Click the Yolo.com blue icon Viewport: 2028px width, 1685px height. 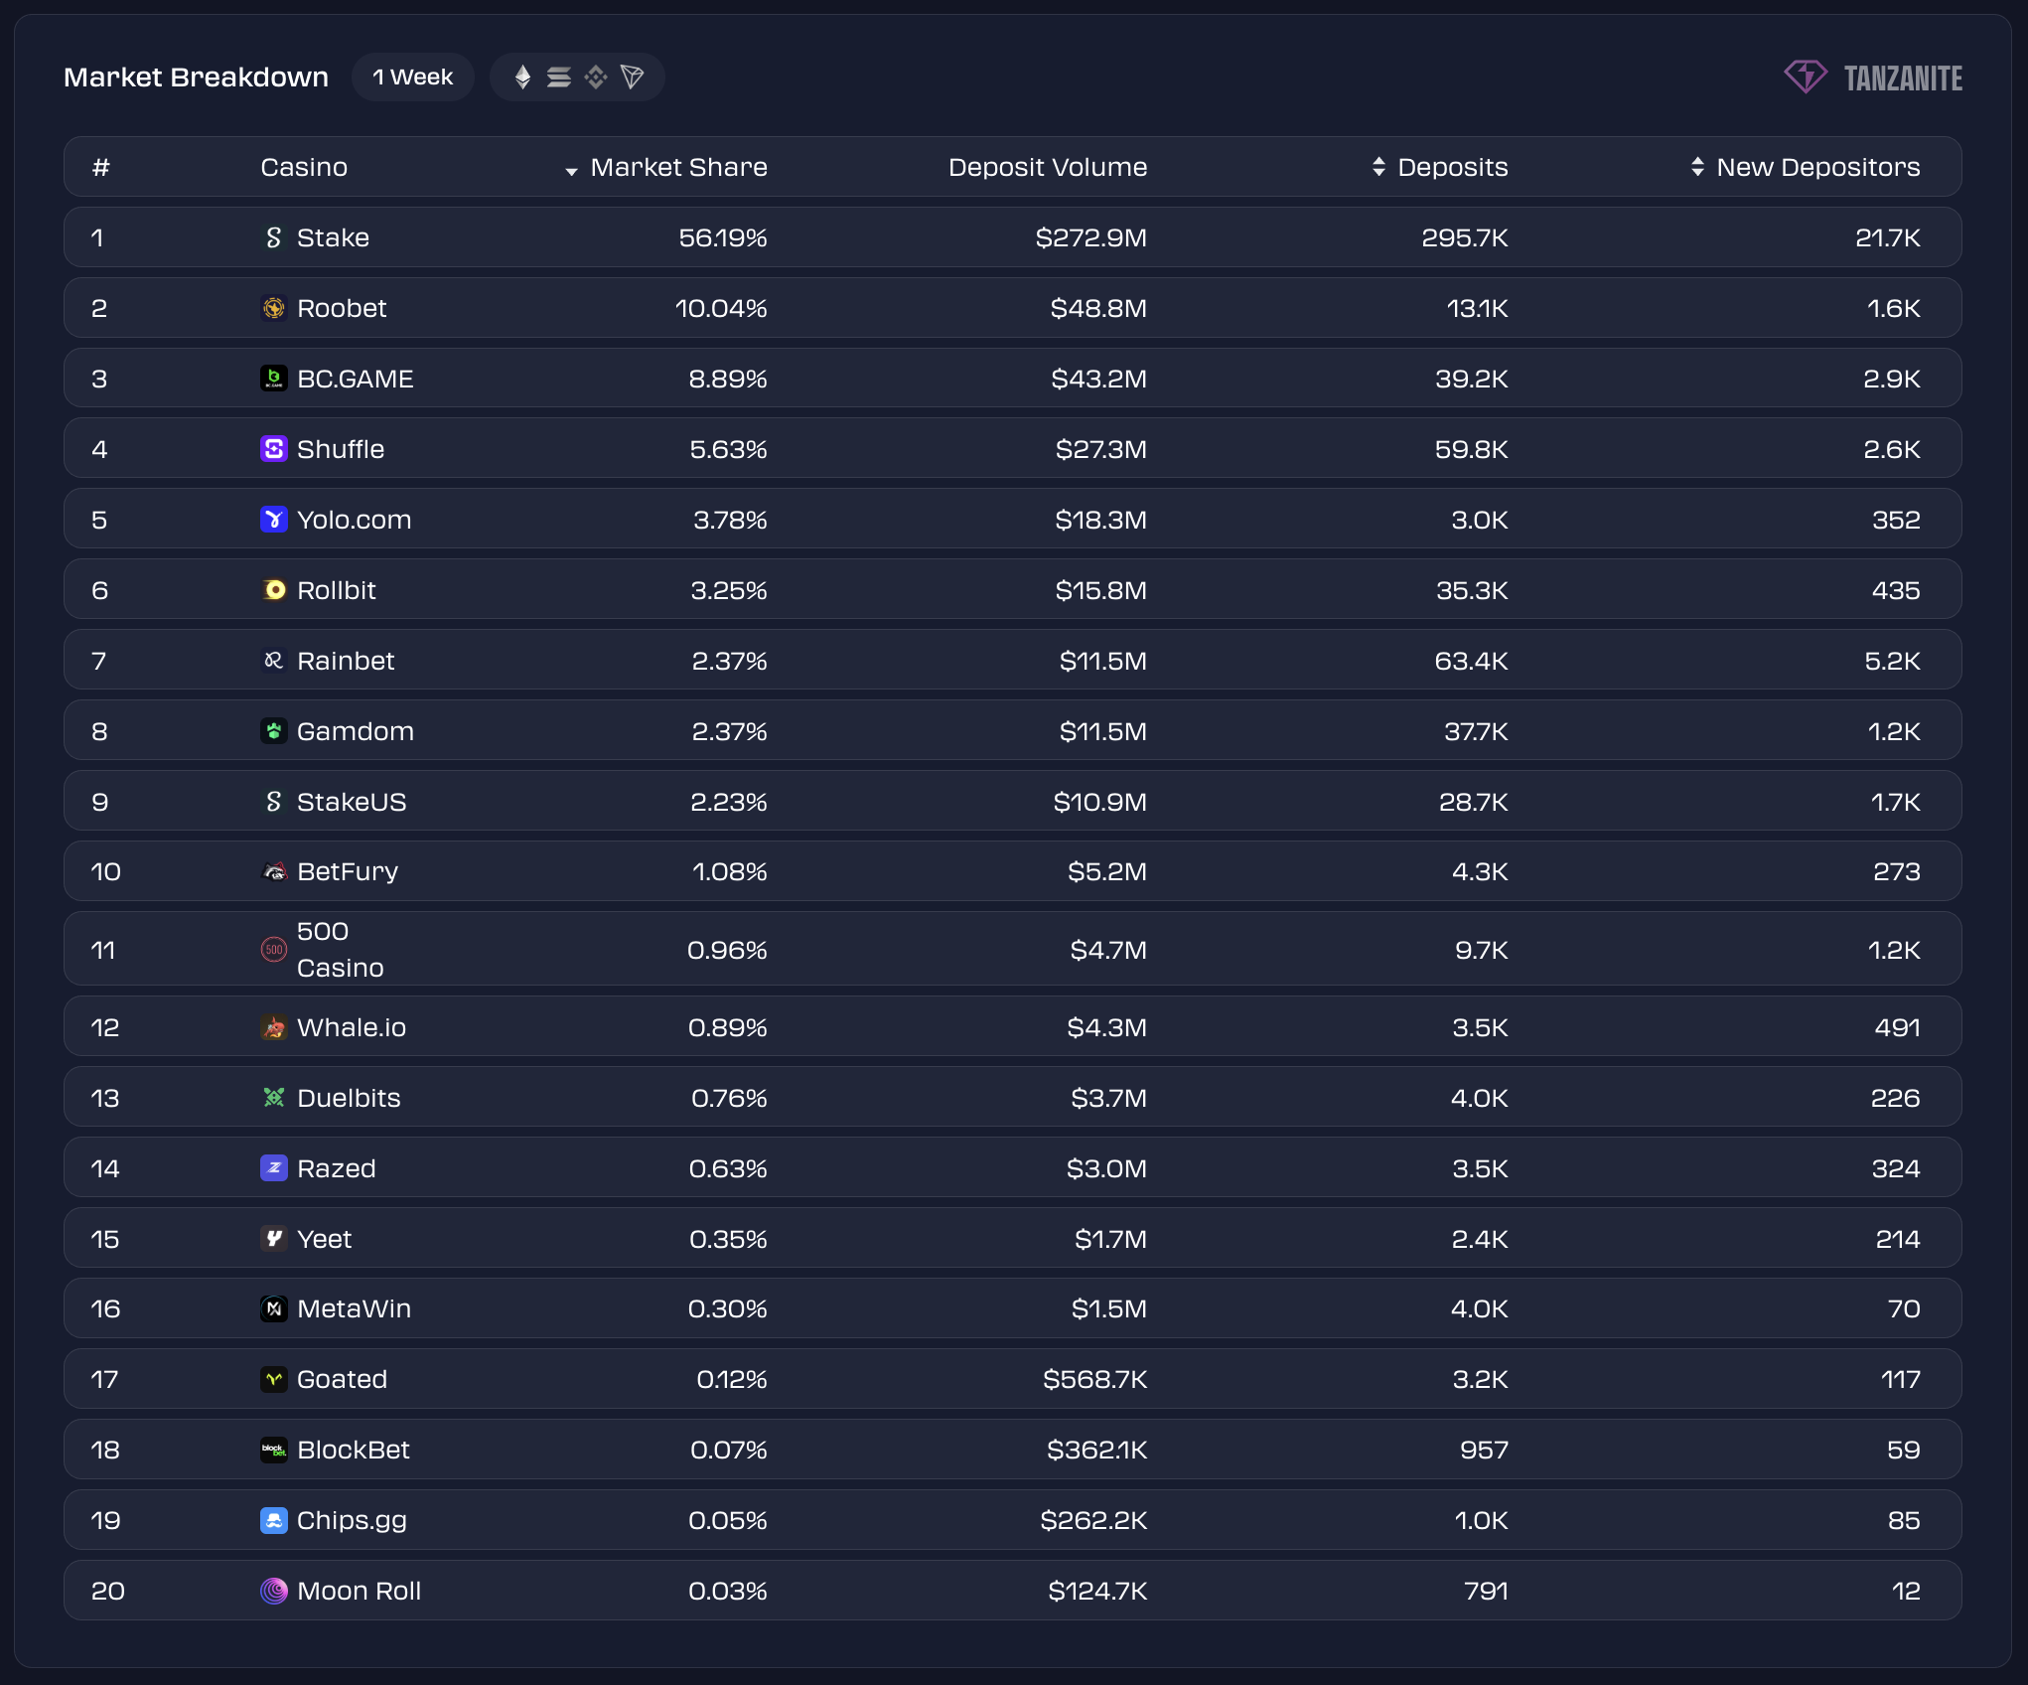click(274, 520)
